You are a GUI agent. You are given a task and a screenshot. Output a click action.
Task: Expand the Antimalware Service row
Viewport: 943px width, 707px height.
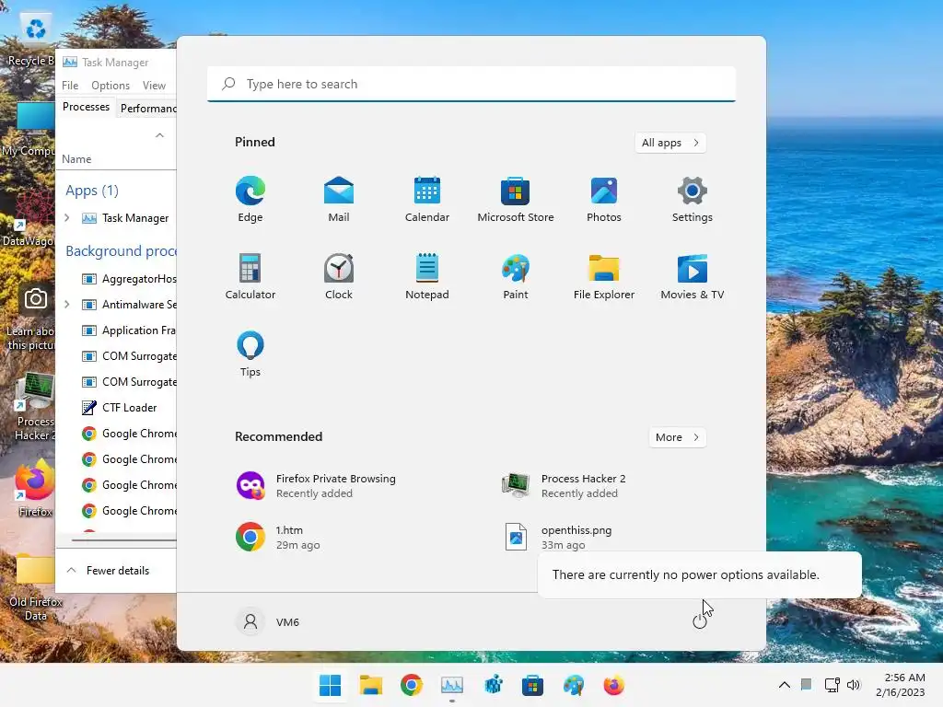pyautogui.click(x=66, y=304)
